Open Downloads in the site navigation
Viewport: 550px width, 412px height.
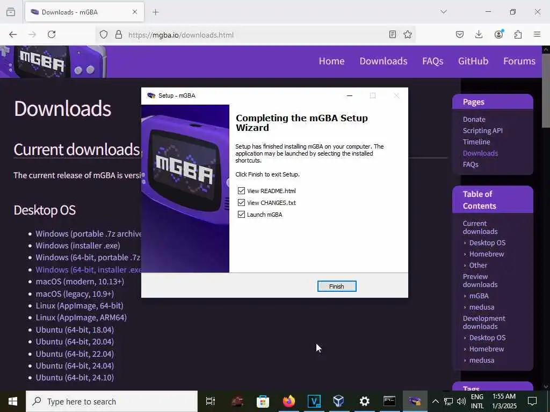click(383, 61)
